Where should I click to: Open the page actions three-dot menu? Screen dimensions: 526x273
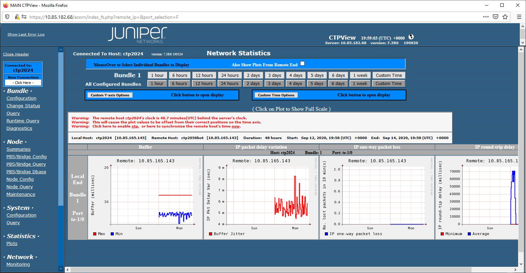click(x=486, y=17)
